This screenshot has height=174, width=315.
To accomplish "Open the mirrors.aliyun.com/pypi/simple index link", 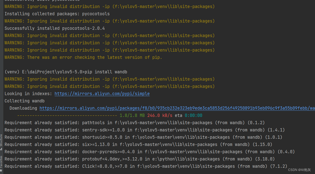I will coord(102,94).
